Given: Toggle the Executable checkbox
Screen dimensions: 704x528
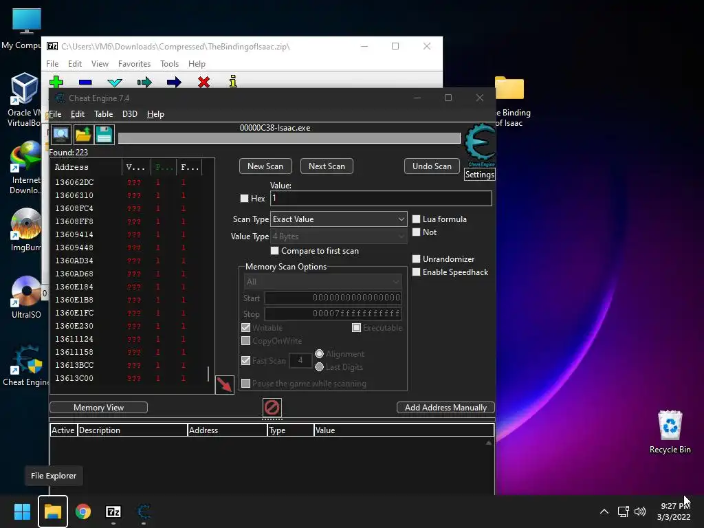Looking at the screenshot, I should pyautogui.click(x=357, y=328).
